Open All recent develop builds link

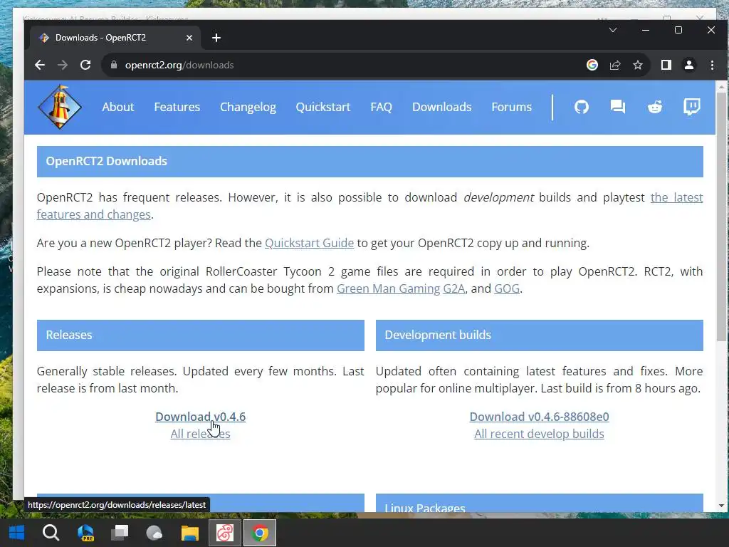[540, 434]
